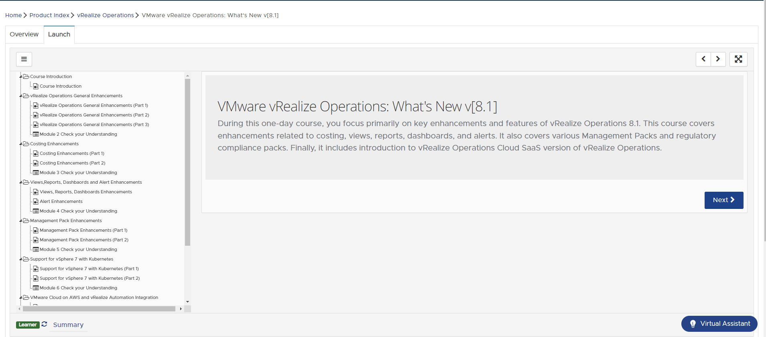Click the outline scroll down arrow
Viewport: 766px width, 337px height.
point(187,302)
